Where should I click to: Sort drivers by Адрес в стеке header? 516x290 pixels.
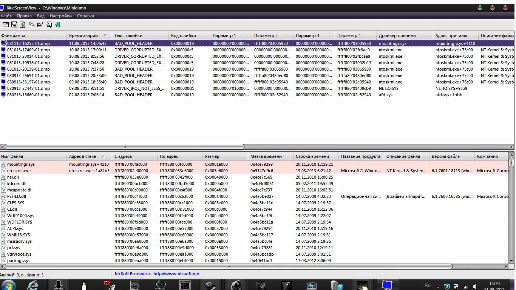[89, 156]
